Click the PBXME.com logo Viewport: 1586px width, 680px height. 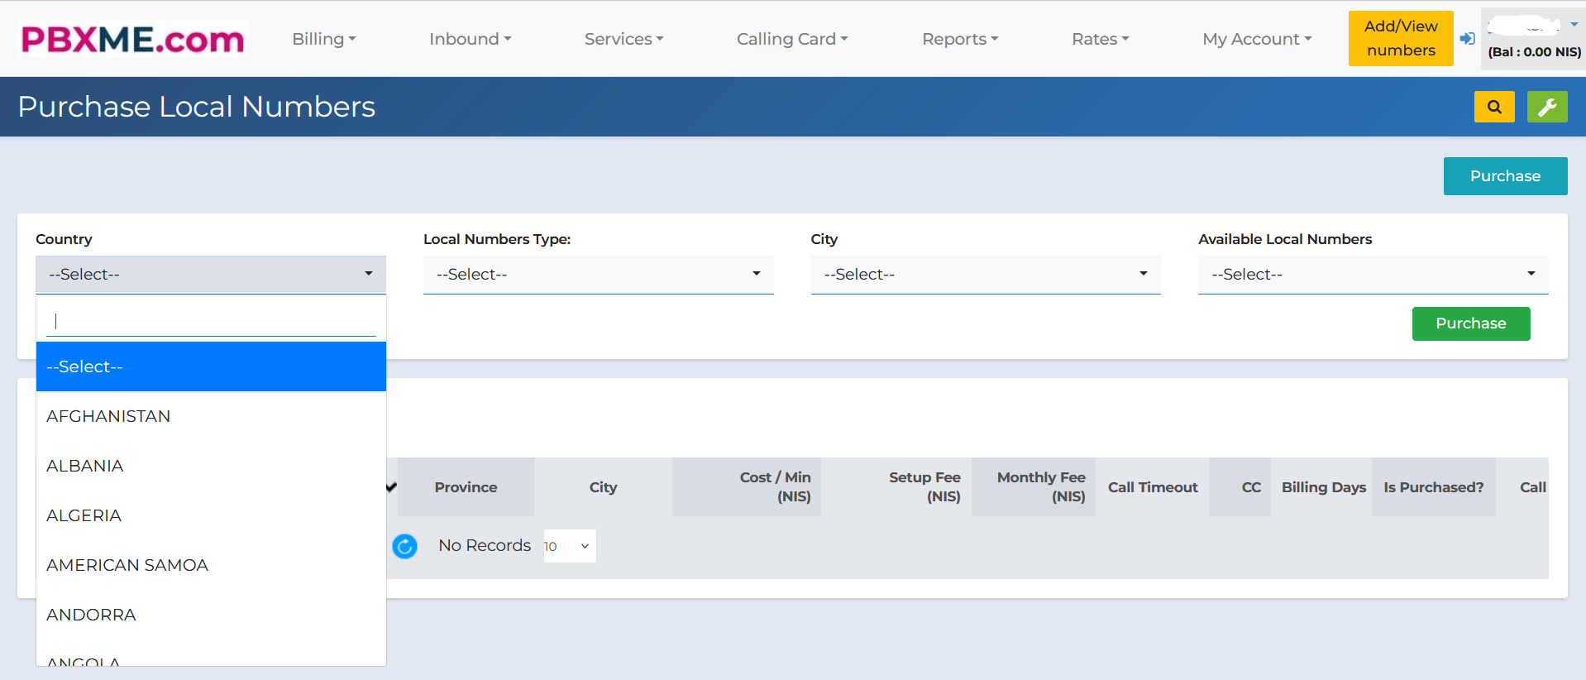[x=133, y=39]
